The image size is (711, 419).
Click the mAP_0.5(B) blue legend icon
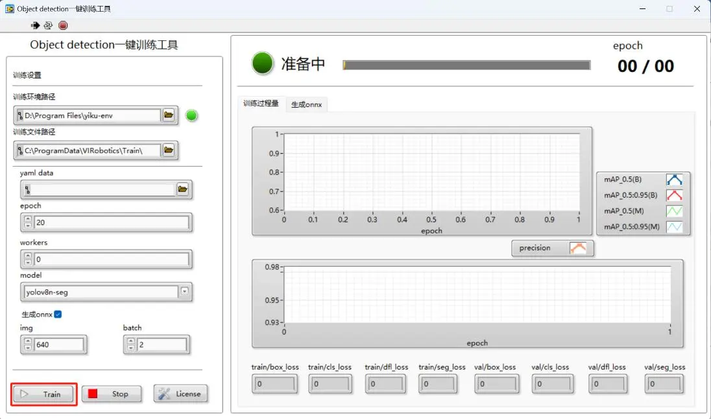pos(674,180)
